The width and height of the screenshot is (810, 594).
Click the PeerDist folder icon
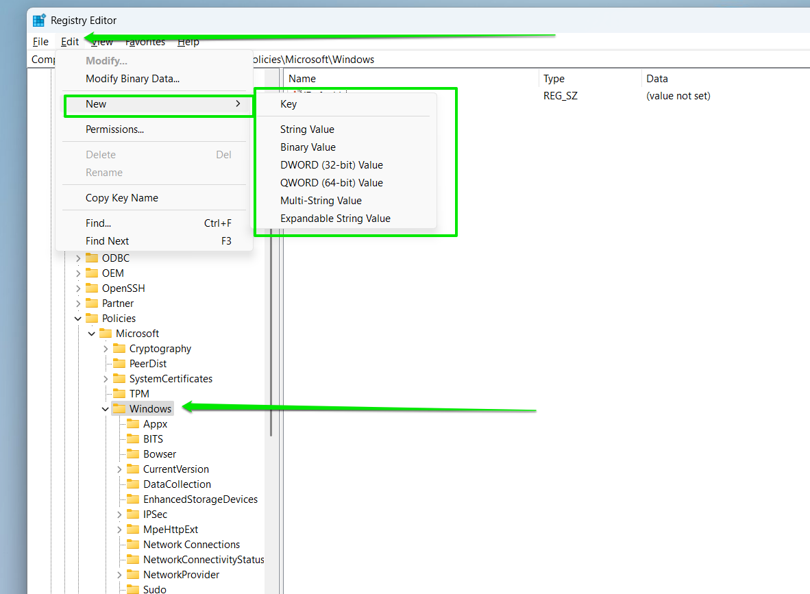click(119, 363)
